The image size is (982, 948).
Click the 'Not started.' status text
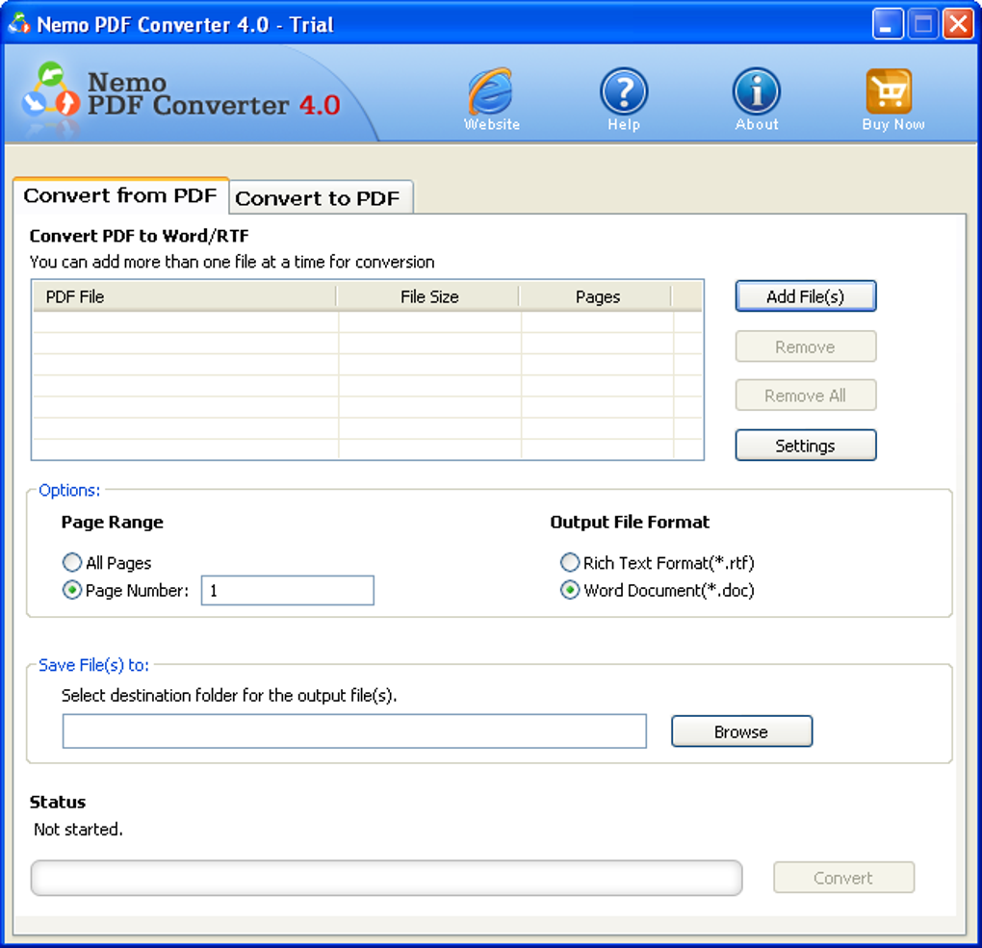point(78,829)
